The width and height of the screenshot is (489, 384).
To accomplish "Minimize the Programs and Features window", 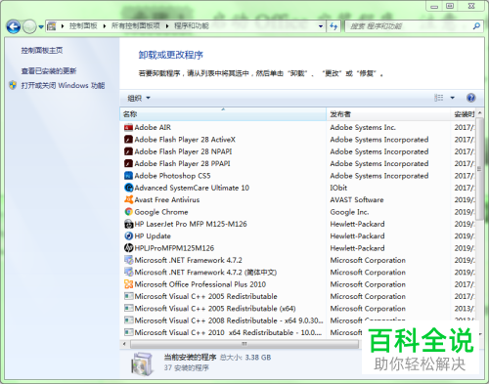I will (x=434, y=6).
